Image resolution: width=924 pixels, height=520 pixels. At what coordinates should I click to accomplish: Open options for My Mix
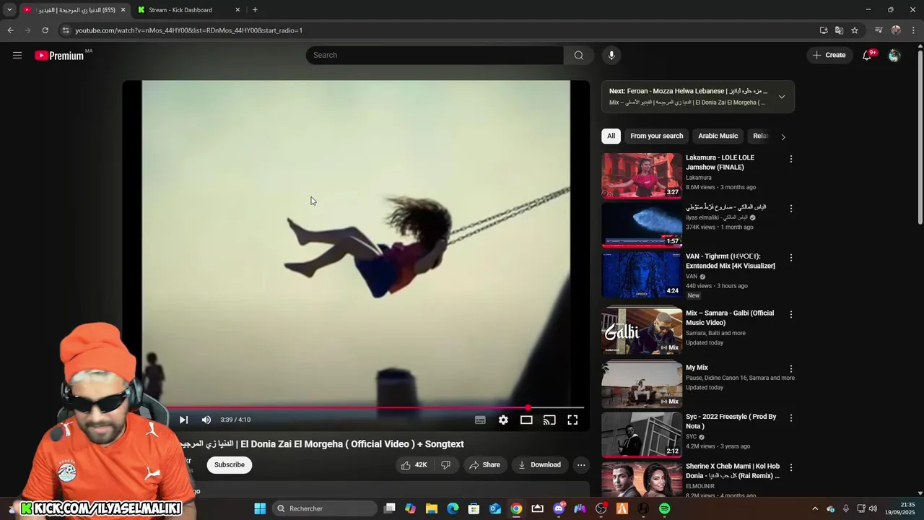(791, 369)
